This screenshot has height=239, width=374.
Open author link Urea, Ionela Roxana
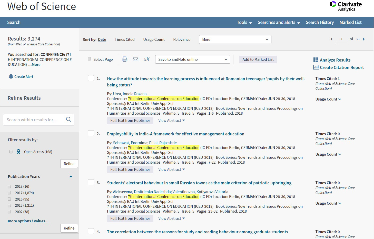coord(130,94)
